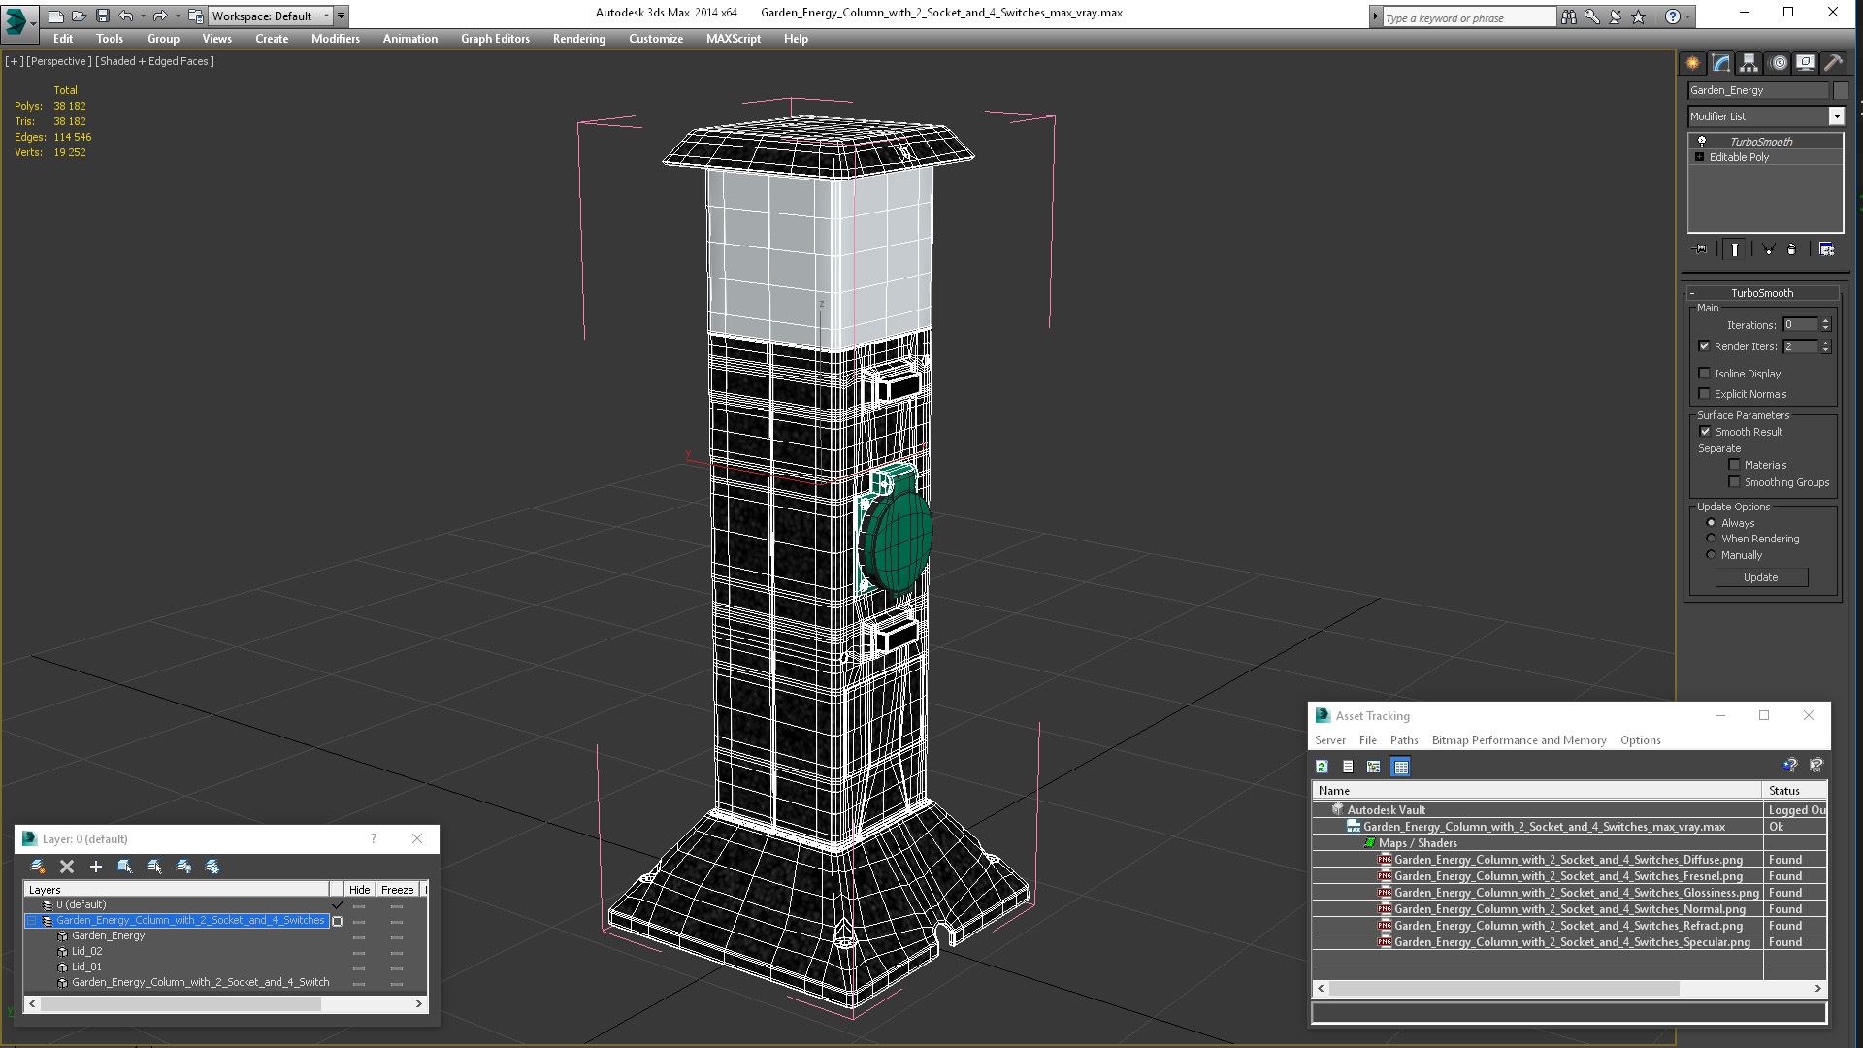This screenshot has width=1863, height=1048.
Task: Open the Hierarchy command panel tab
Action: [x=1749, y=63]
